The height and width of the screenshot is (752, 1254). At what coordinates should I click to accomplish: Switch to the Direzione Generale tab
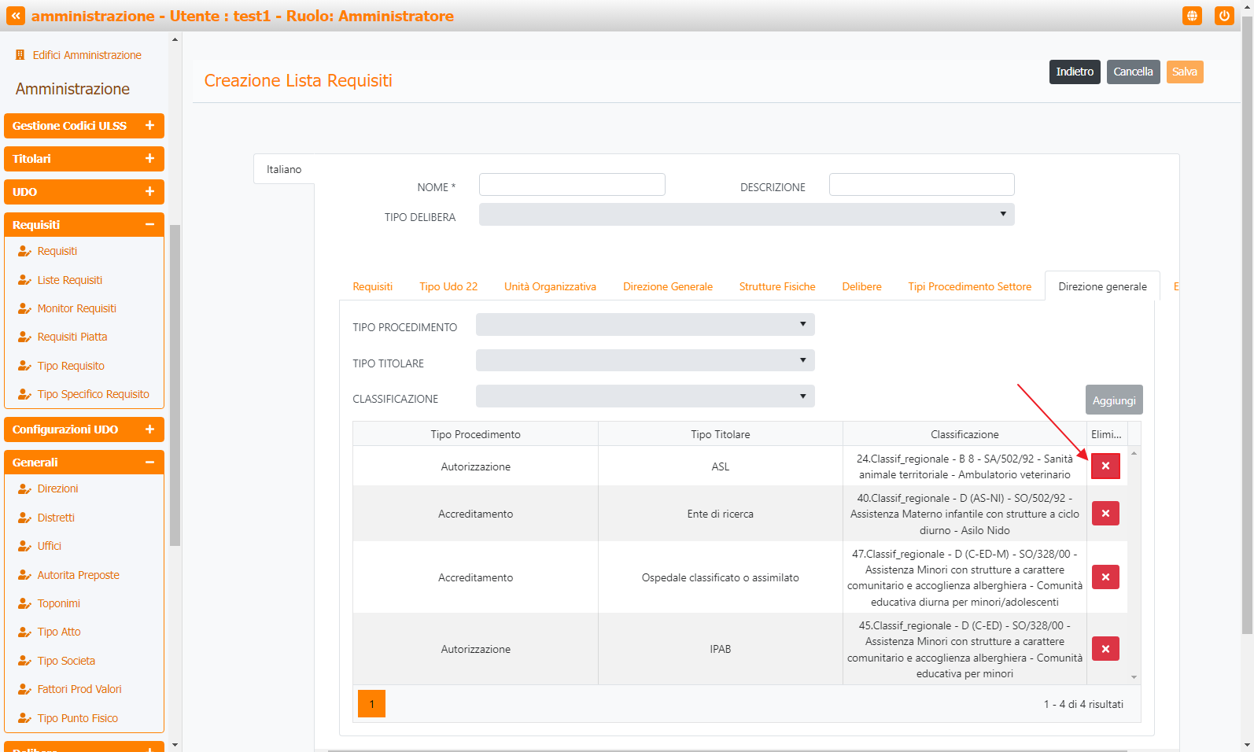pyautogui.click(x=668, y=286)
